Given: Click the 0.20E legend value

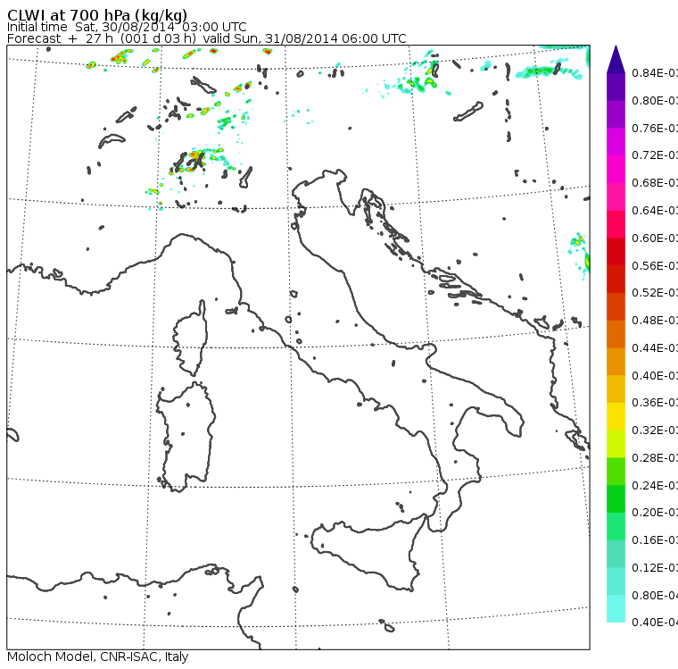Looking at the screenshot, I should (655, 513).
